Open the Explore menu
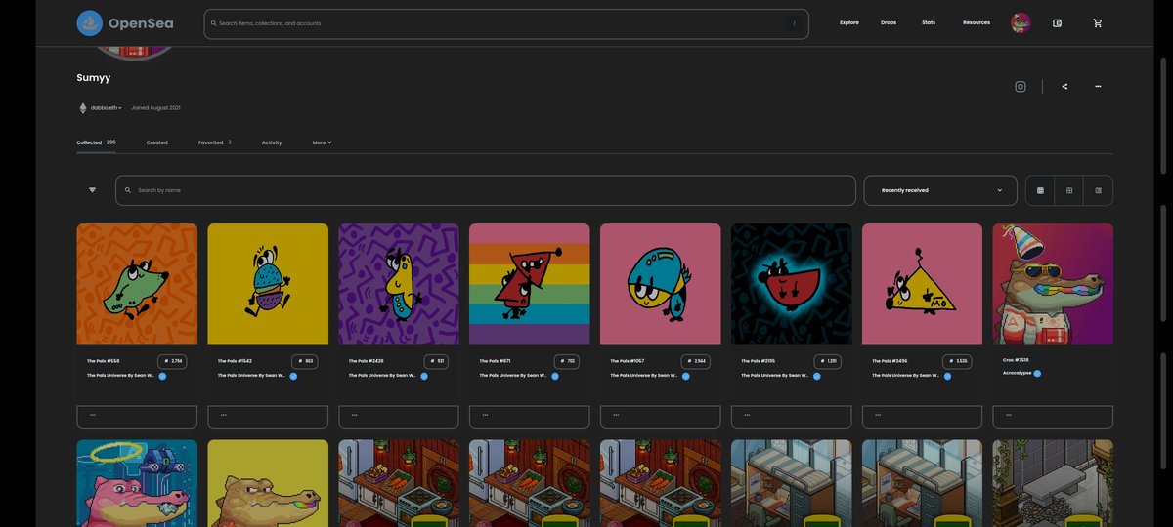1173x527 pixels. point(849,22)
